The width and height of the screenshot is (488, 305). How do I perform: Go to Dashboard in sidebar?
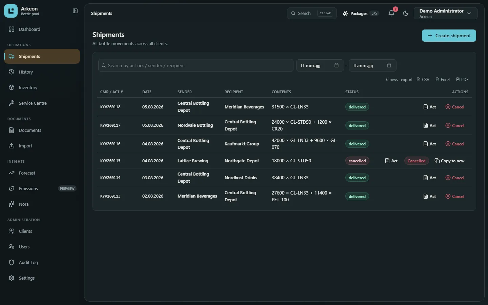(x=42, y=29)
